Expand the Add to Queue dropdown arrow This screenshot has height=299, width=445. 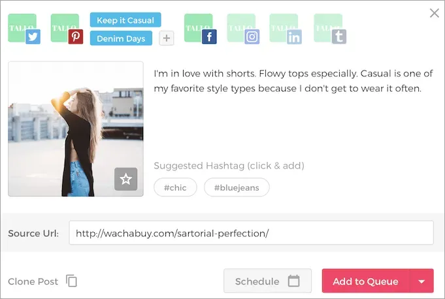point(421,281)
